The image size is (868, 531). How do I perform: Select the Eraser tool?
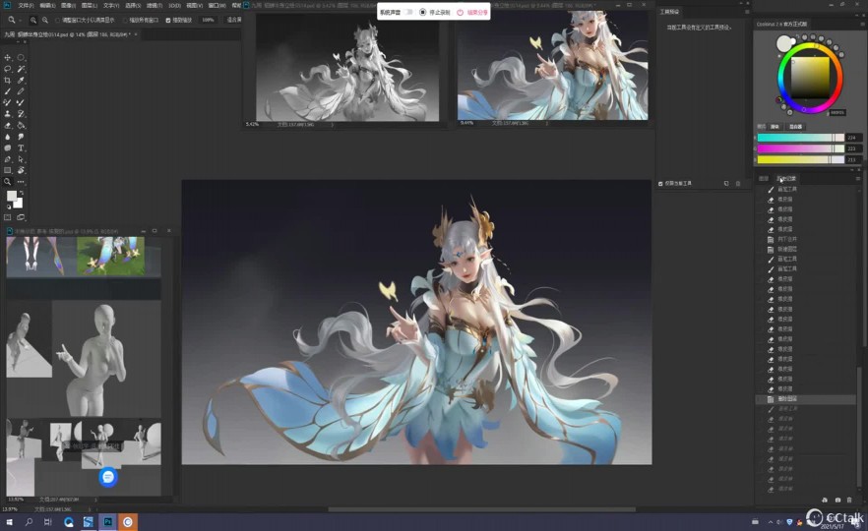pos(8,126)
